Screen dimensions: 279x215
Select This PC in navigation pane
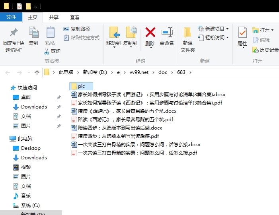point(21,139)
